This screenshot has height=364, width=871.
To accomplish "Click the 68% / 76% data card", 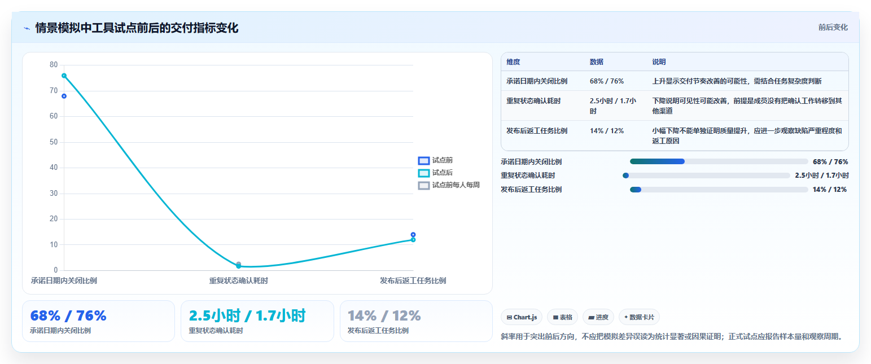I will tap(98, 321).
